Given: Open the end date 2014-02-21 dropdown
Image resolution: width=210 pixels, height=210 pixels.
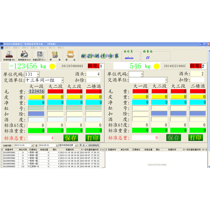Looking at the screenshot, I should 57,145.
